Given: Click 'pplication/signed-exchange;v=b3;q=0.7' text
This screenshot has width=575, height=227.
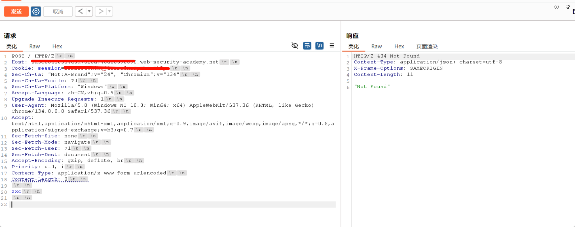Looking at the screenshot, I should [72, 130].
